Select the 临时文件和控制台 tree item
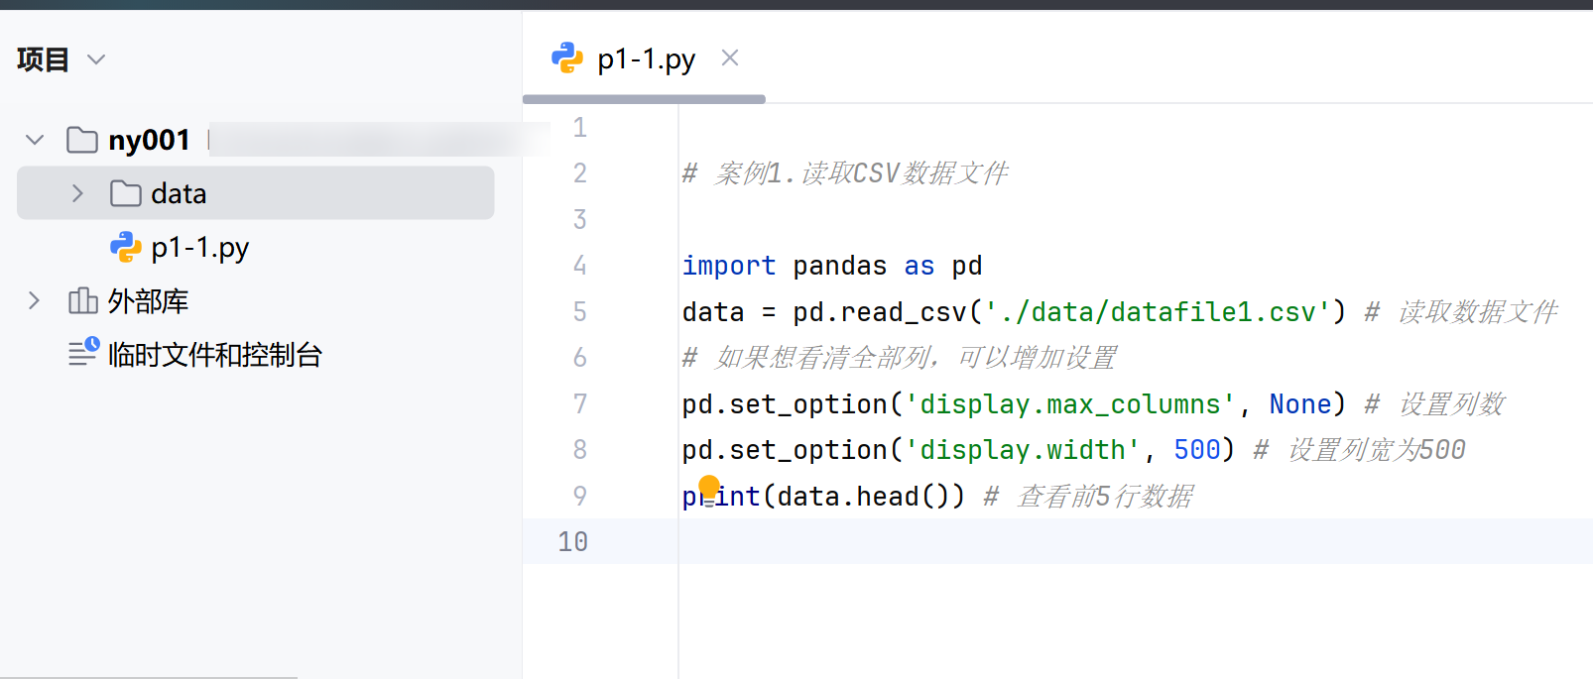This screenshot has width=1593, height=679. pos(214,355)
